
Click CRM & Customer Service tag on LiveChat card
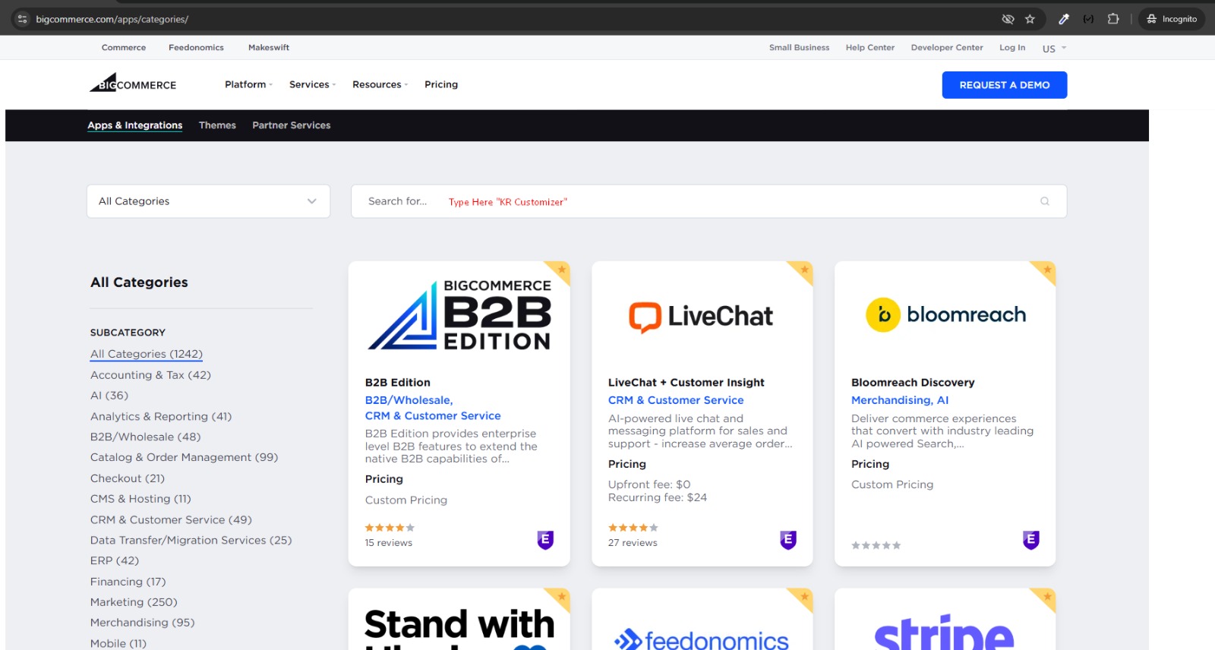pos(676,400)
